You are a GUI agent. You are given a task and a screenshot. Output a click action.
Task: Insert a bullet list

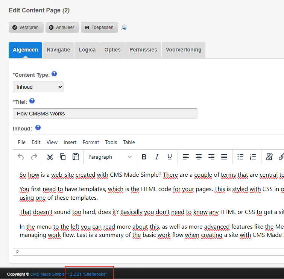tap(240, 157)
